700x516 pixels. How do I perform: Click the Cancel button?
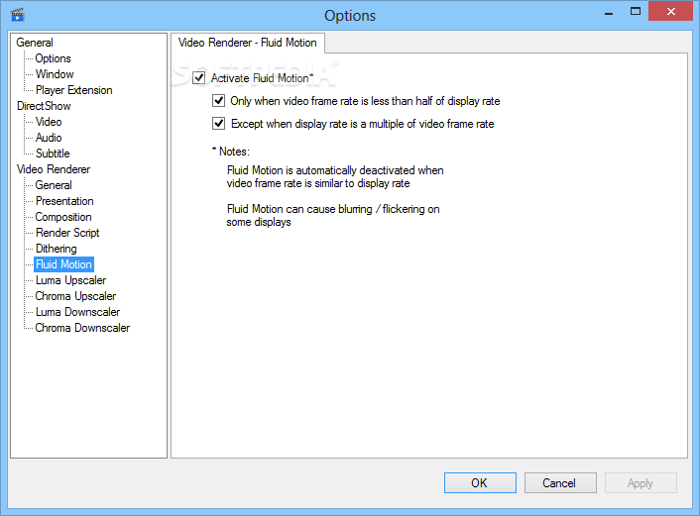coord(560,483)
